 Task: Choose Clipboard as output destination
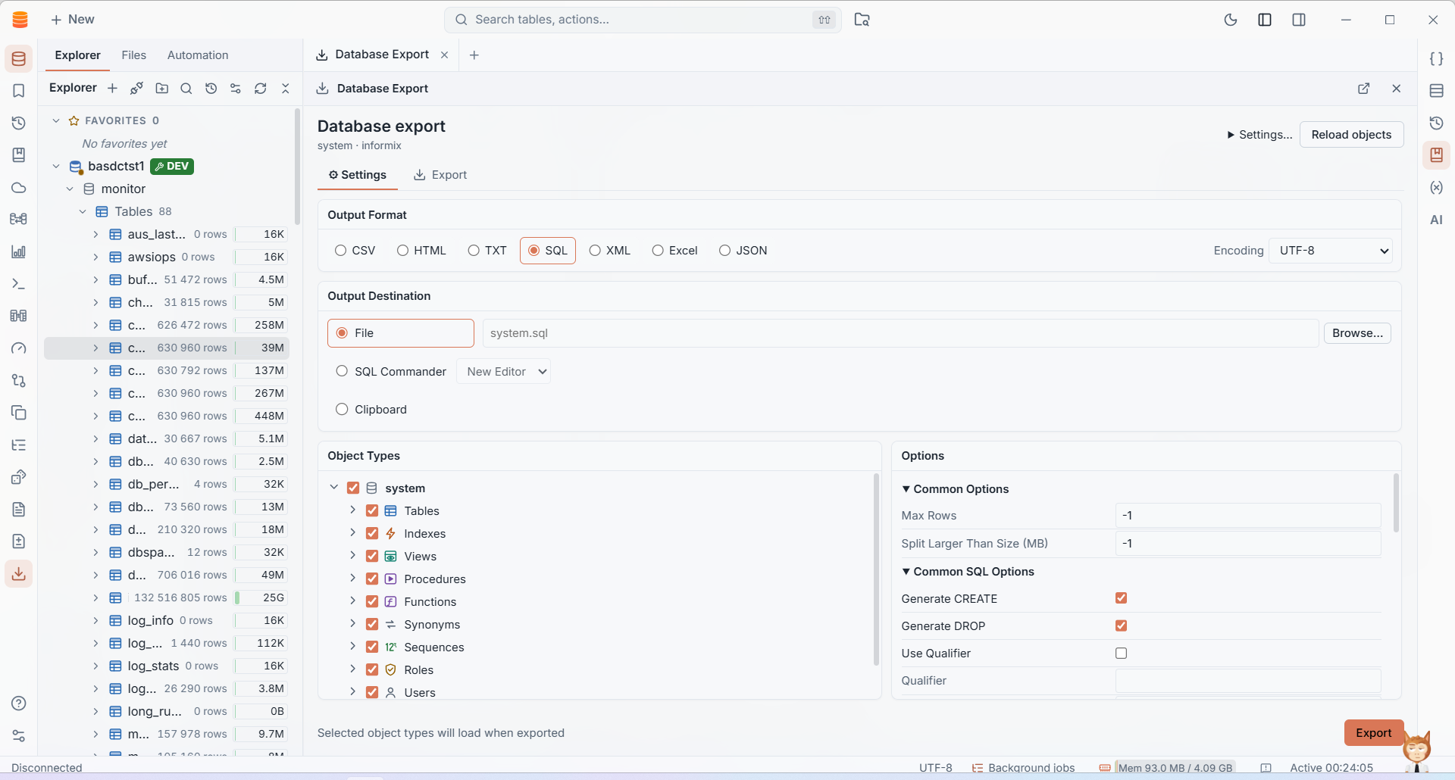pos(371,410)
